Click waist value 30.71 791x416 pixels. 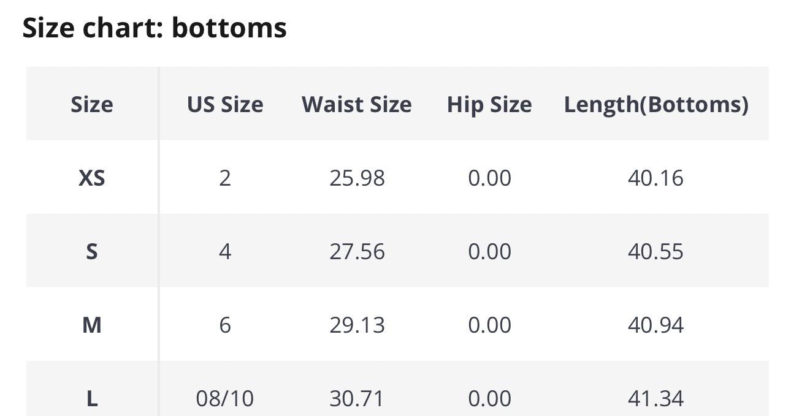coord(357,399)
